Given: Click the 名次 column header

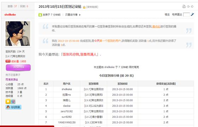Looking at the screenshot, I should (x=46, y=84).
